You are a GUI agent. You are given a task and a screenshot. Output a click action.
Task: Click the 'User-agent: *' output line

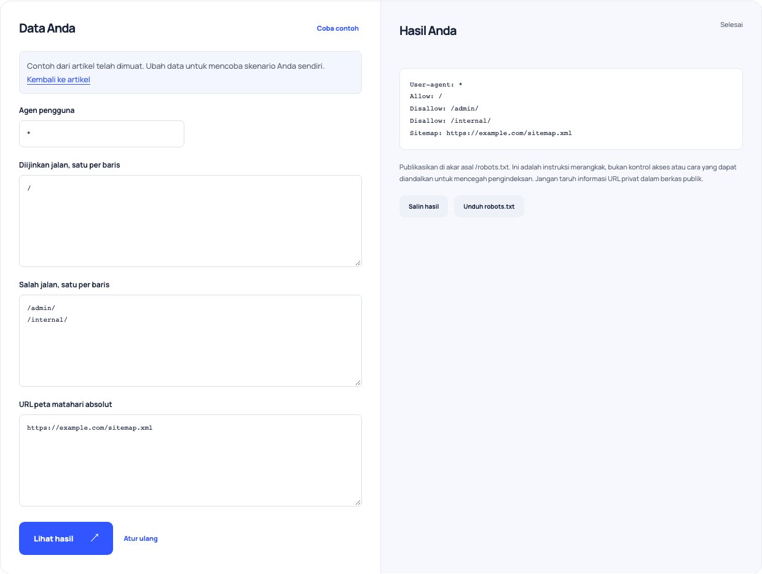[436, 84]
